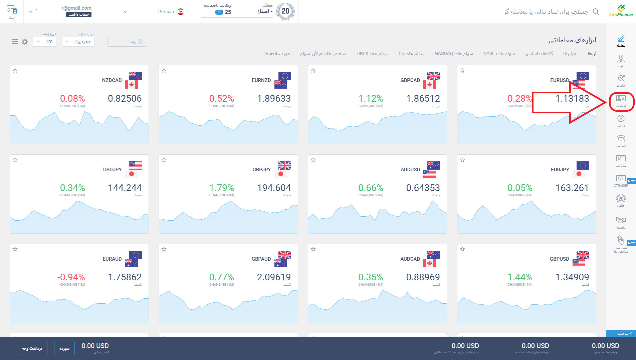Switch to list view icon
636x360 pixels.
click(x=15, y=42)
